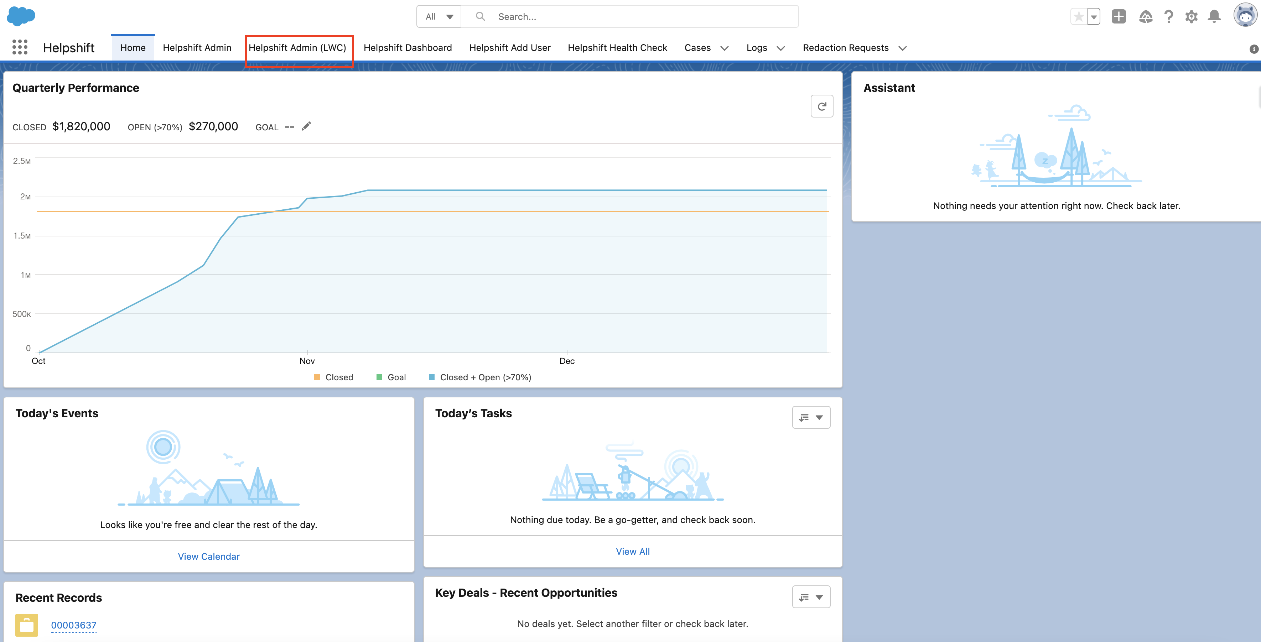Open the Help question mark icon
This screenshot has height=642, width=1261.
(x=1168, y=17)
